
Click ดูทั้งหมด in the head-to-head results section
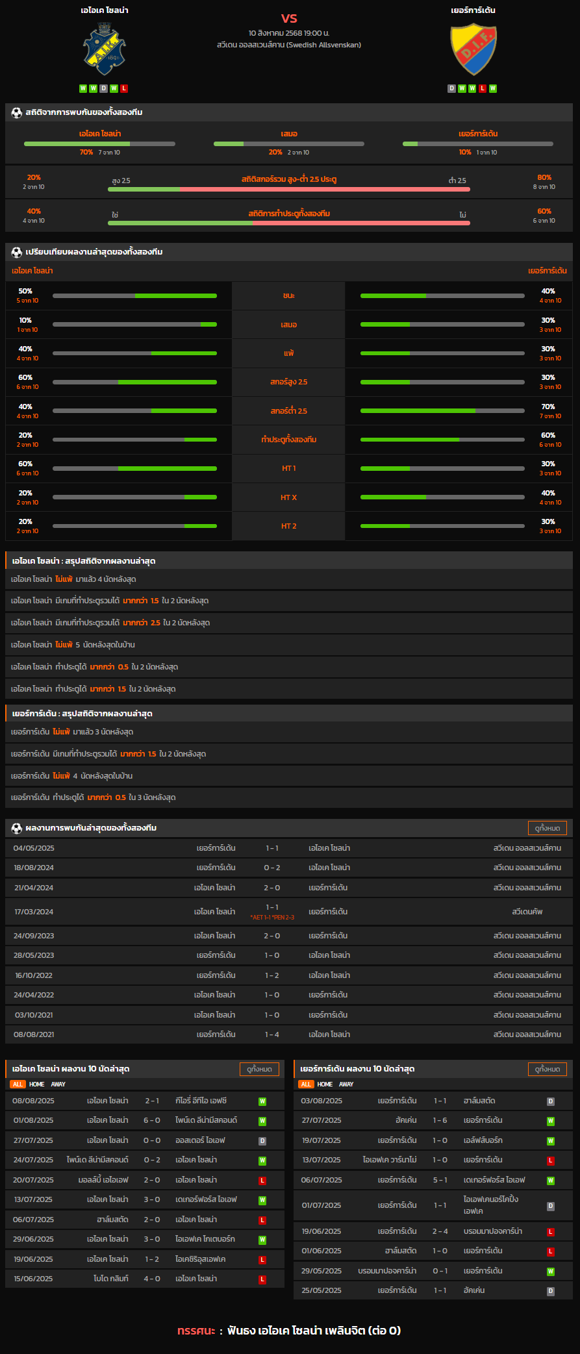[x=548, y=828]
